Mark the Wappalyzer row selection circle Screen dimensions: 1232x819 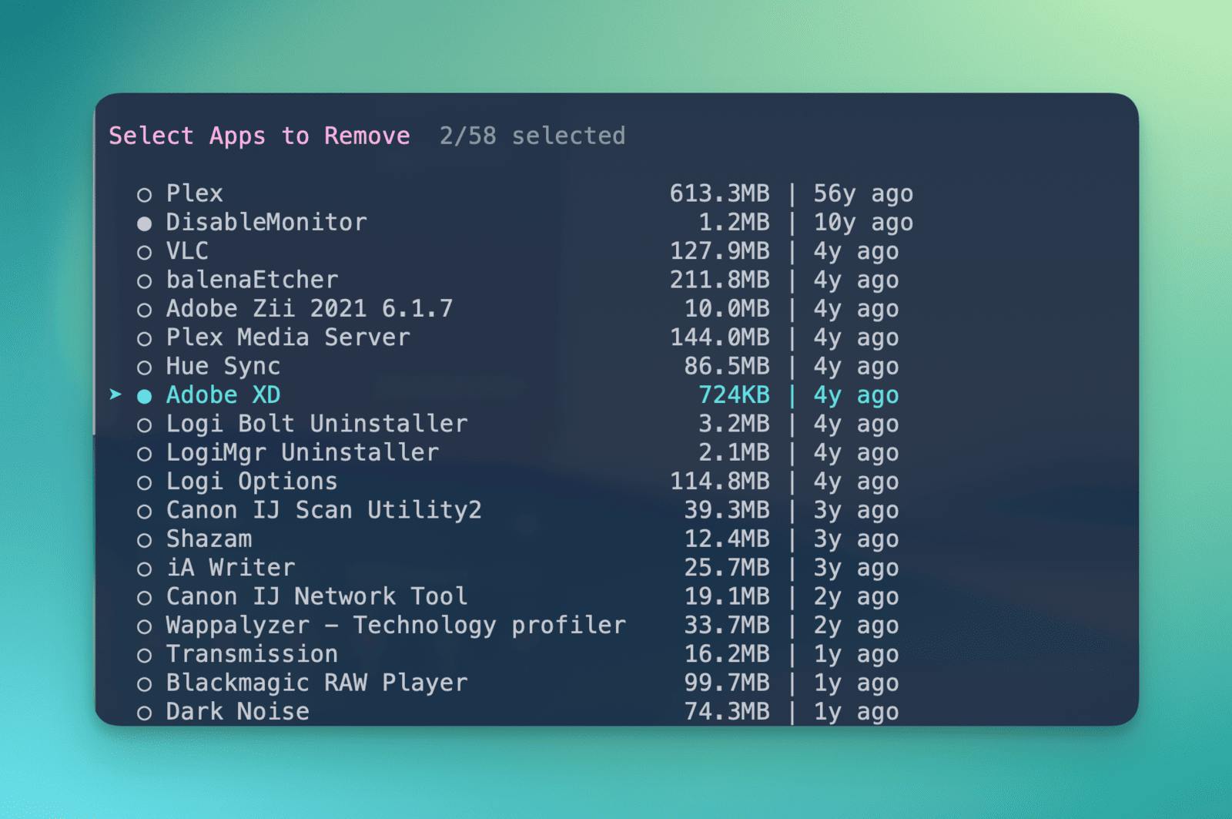click(144, 626)
